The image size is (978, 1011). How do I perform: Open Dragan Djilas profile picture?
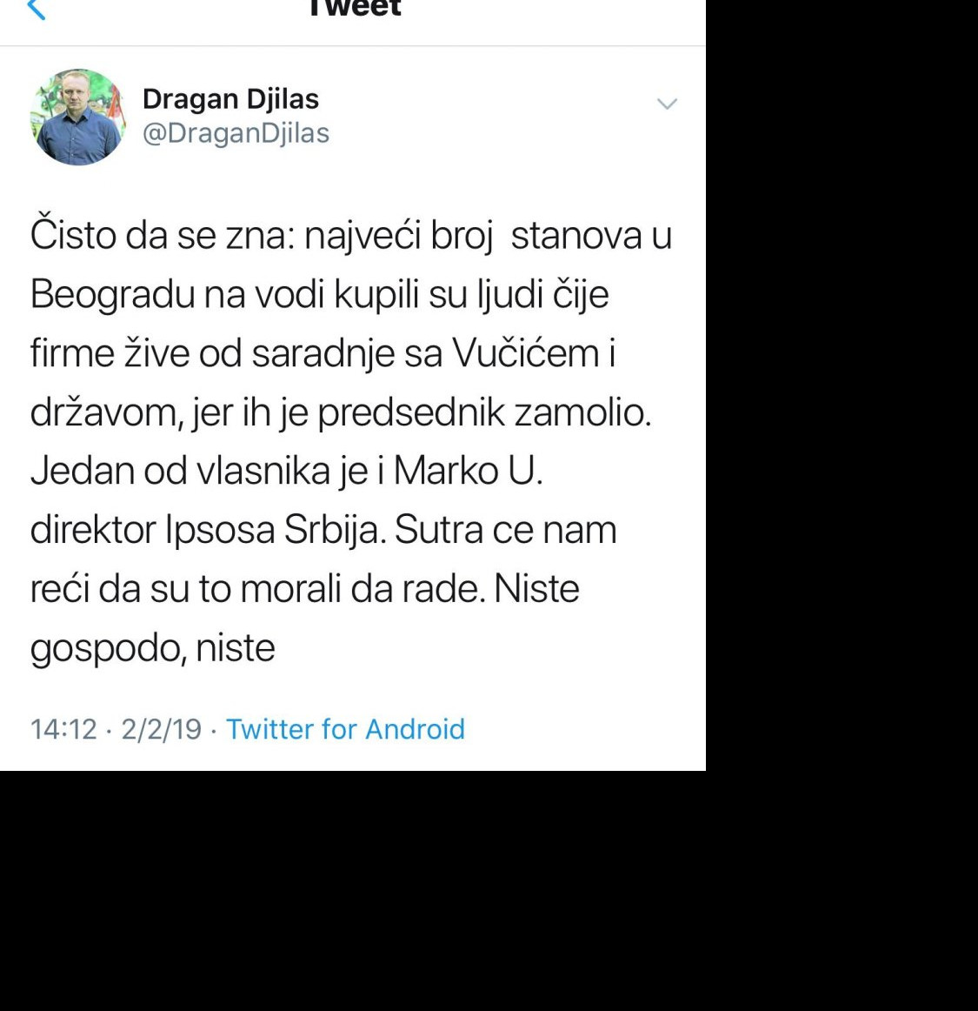click(x=78, y=117)
